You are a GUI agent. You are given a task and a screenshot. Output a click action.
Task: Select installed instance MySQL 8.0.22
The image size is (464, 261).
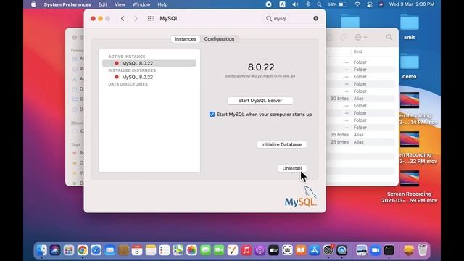point(149,77)
